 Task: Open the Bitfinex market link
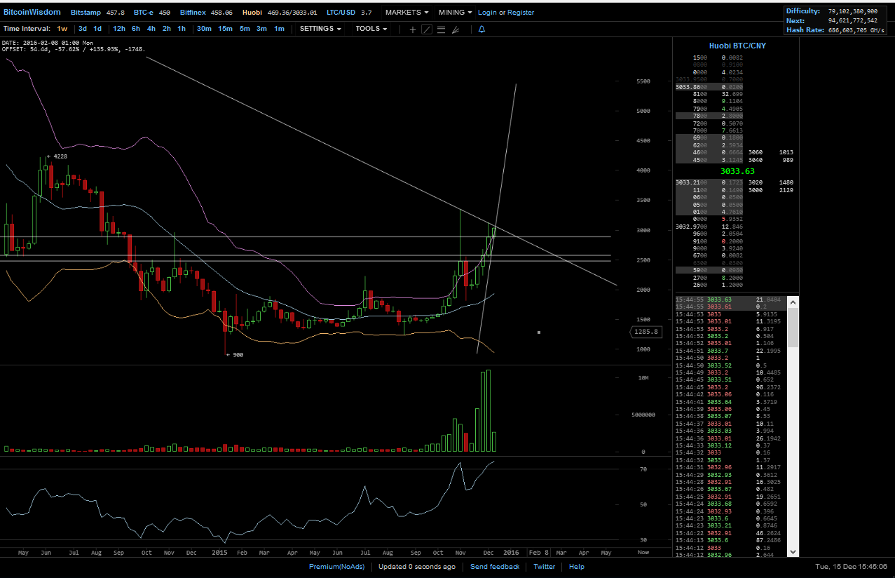click(x=206, y=13)
